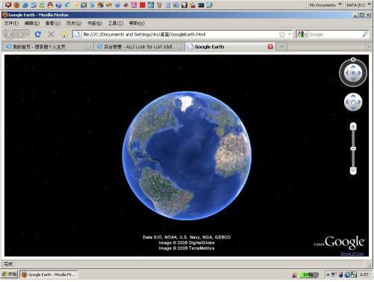
Task: Reload the page with the refresh icon
Action: [38, 34]
